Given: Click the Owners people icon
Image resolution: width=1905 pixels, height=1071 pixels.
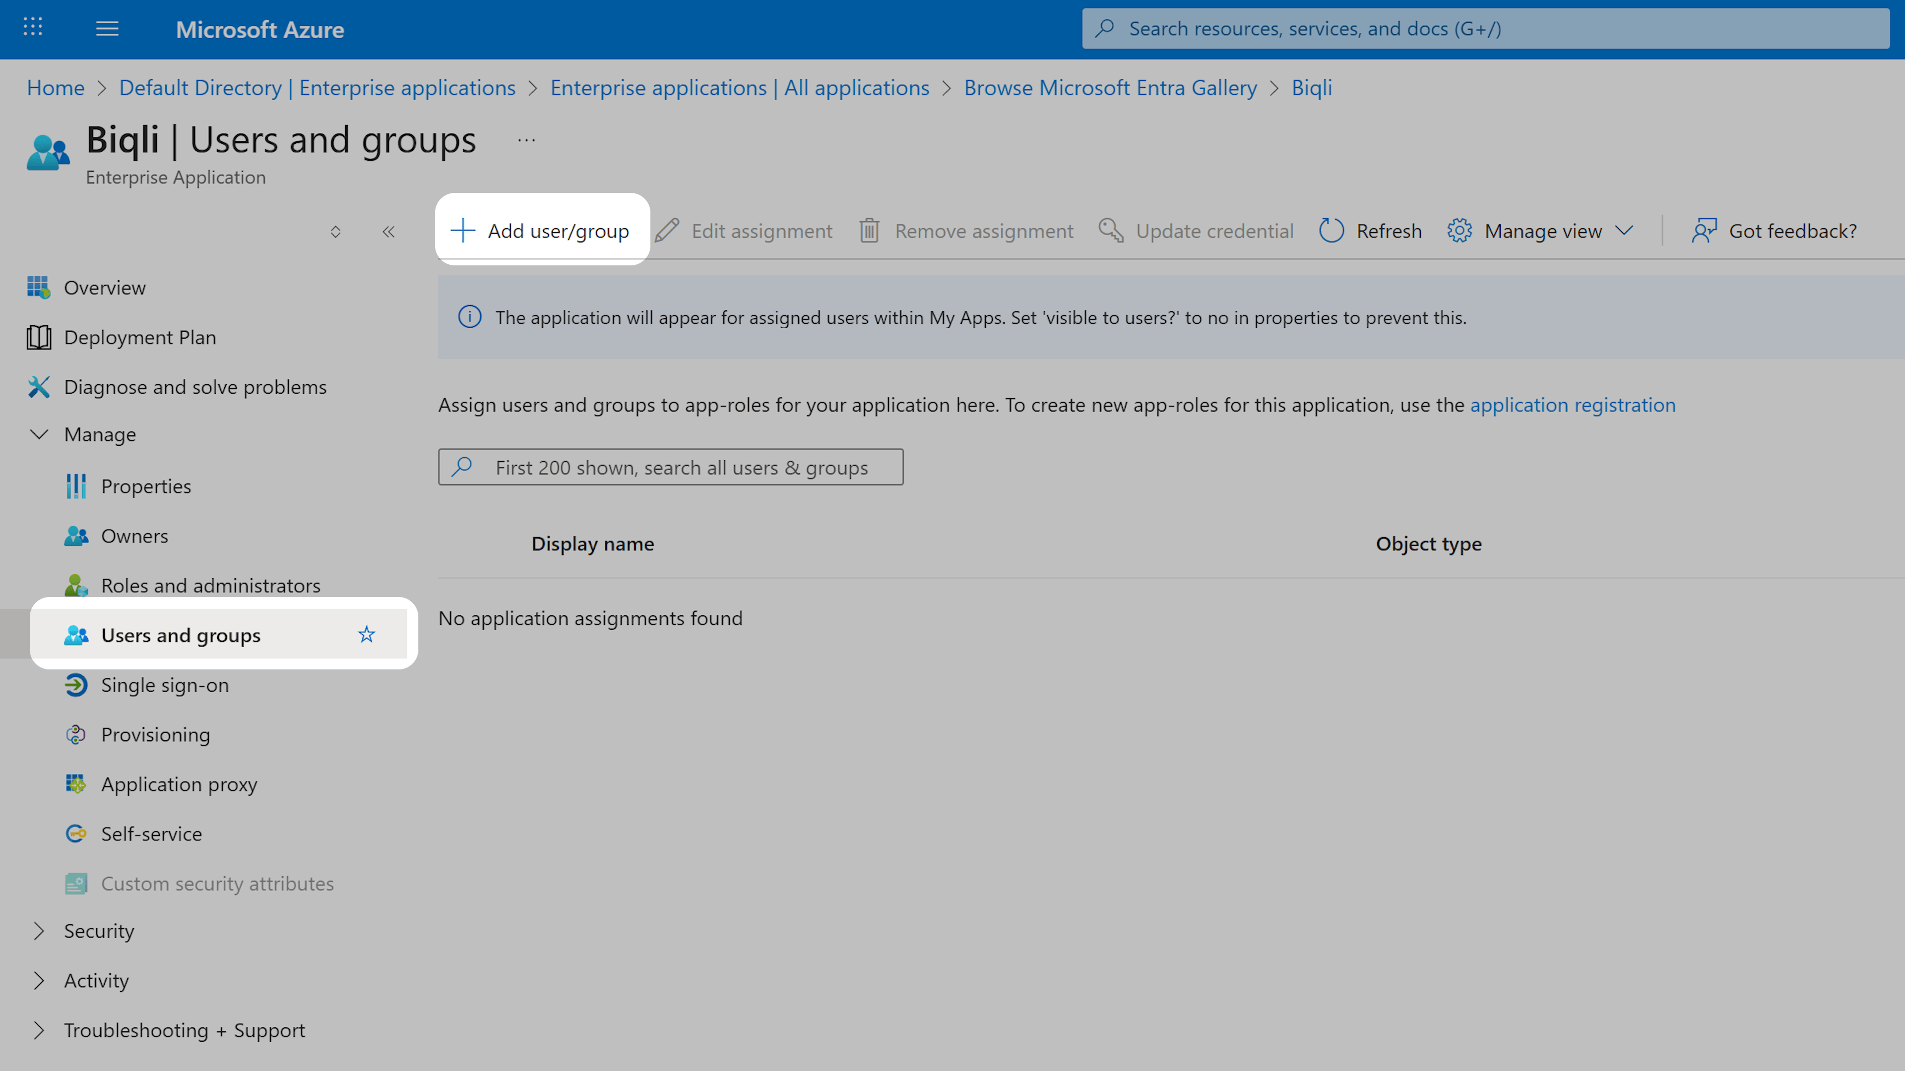Looking at the screenshot, I should (x=75, y=536).
